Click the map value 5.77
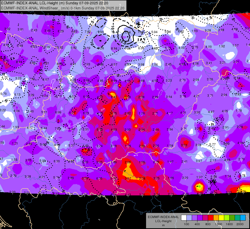Viewport: 250px width, 229px height. tap(212, 145)
